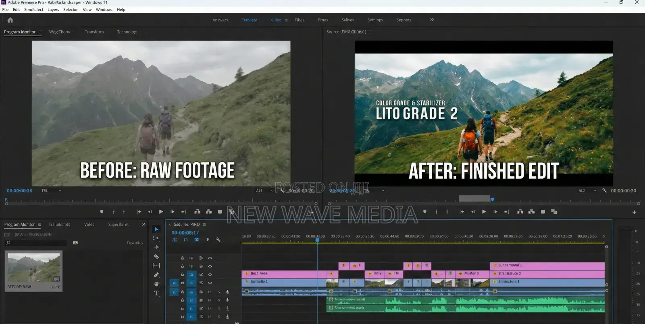Select the Hand tool
This screenshot has width=645, height=324.
point(156,284)
